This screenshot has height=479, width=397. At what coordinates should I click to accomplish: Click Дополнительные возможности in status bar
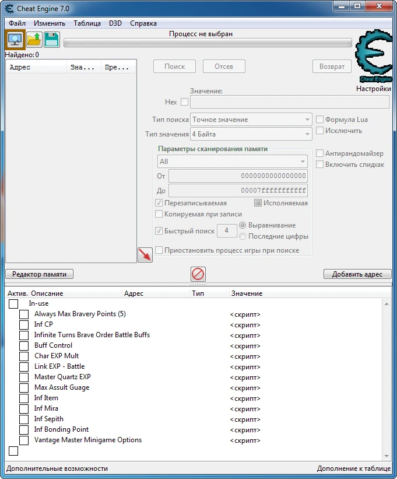[x=57, y=468]
